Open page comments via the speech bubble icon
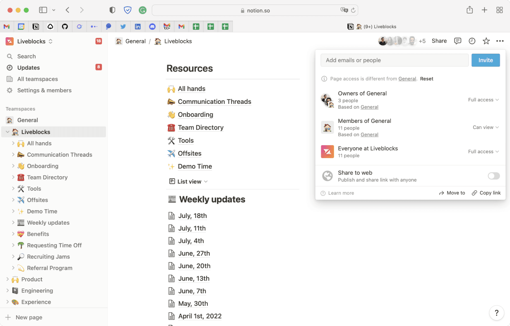The height and width of the screenshot is (326, 510). (x=457, y=41)
